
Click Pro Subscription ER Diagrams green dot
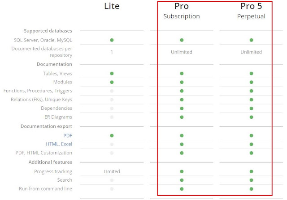[x=182, y=117]
